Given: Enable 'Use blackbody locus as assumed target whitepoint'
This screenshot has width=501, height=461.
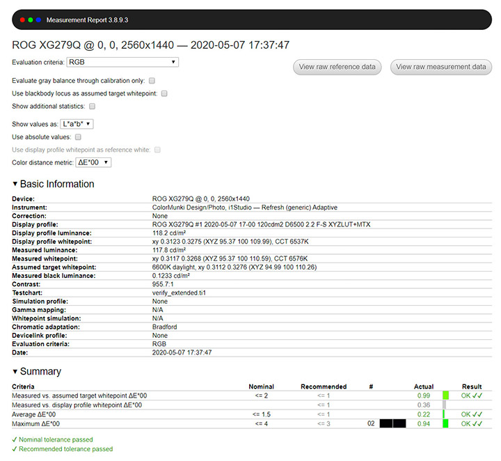Looking at the screenshot, I should (164, 93).
